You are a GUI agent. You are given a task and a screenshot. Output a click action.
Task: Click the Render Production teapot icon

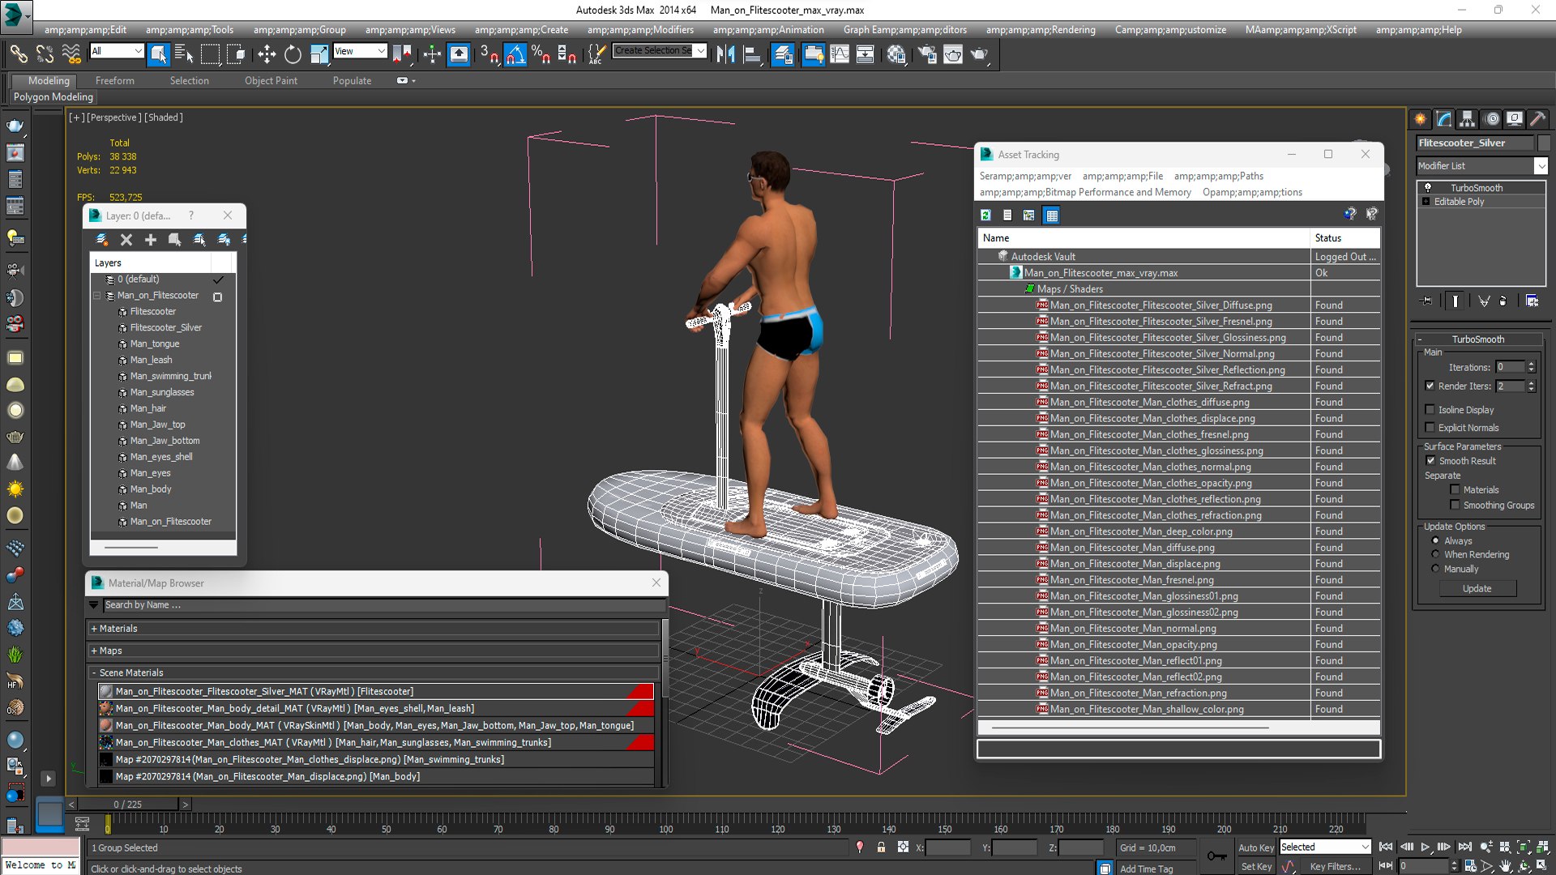(979, 54)
